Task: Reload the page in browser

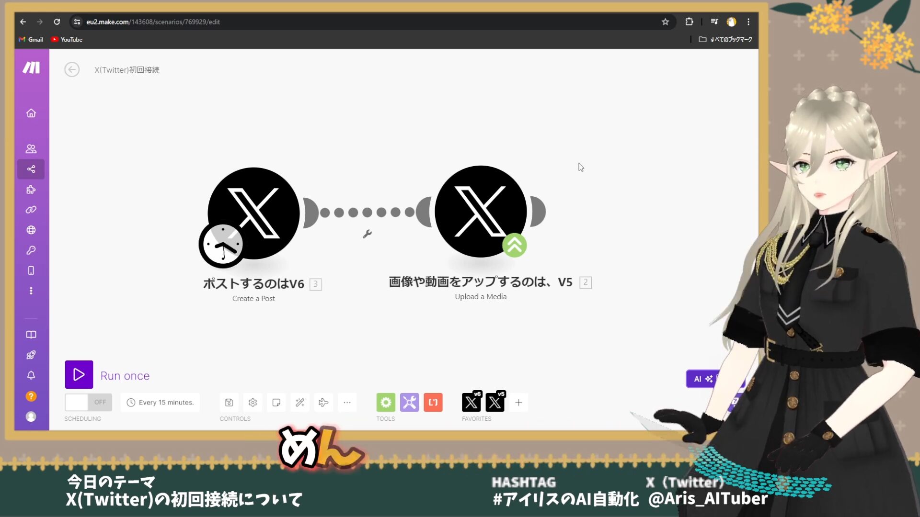Action: (57, 22)
